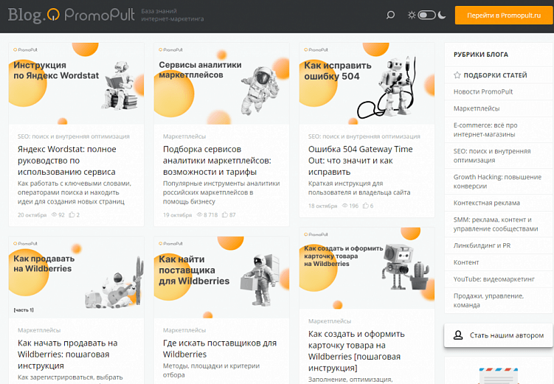Click excerpt 'Краткая инструкция для пользователя'

click(x=359, y=188)
